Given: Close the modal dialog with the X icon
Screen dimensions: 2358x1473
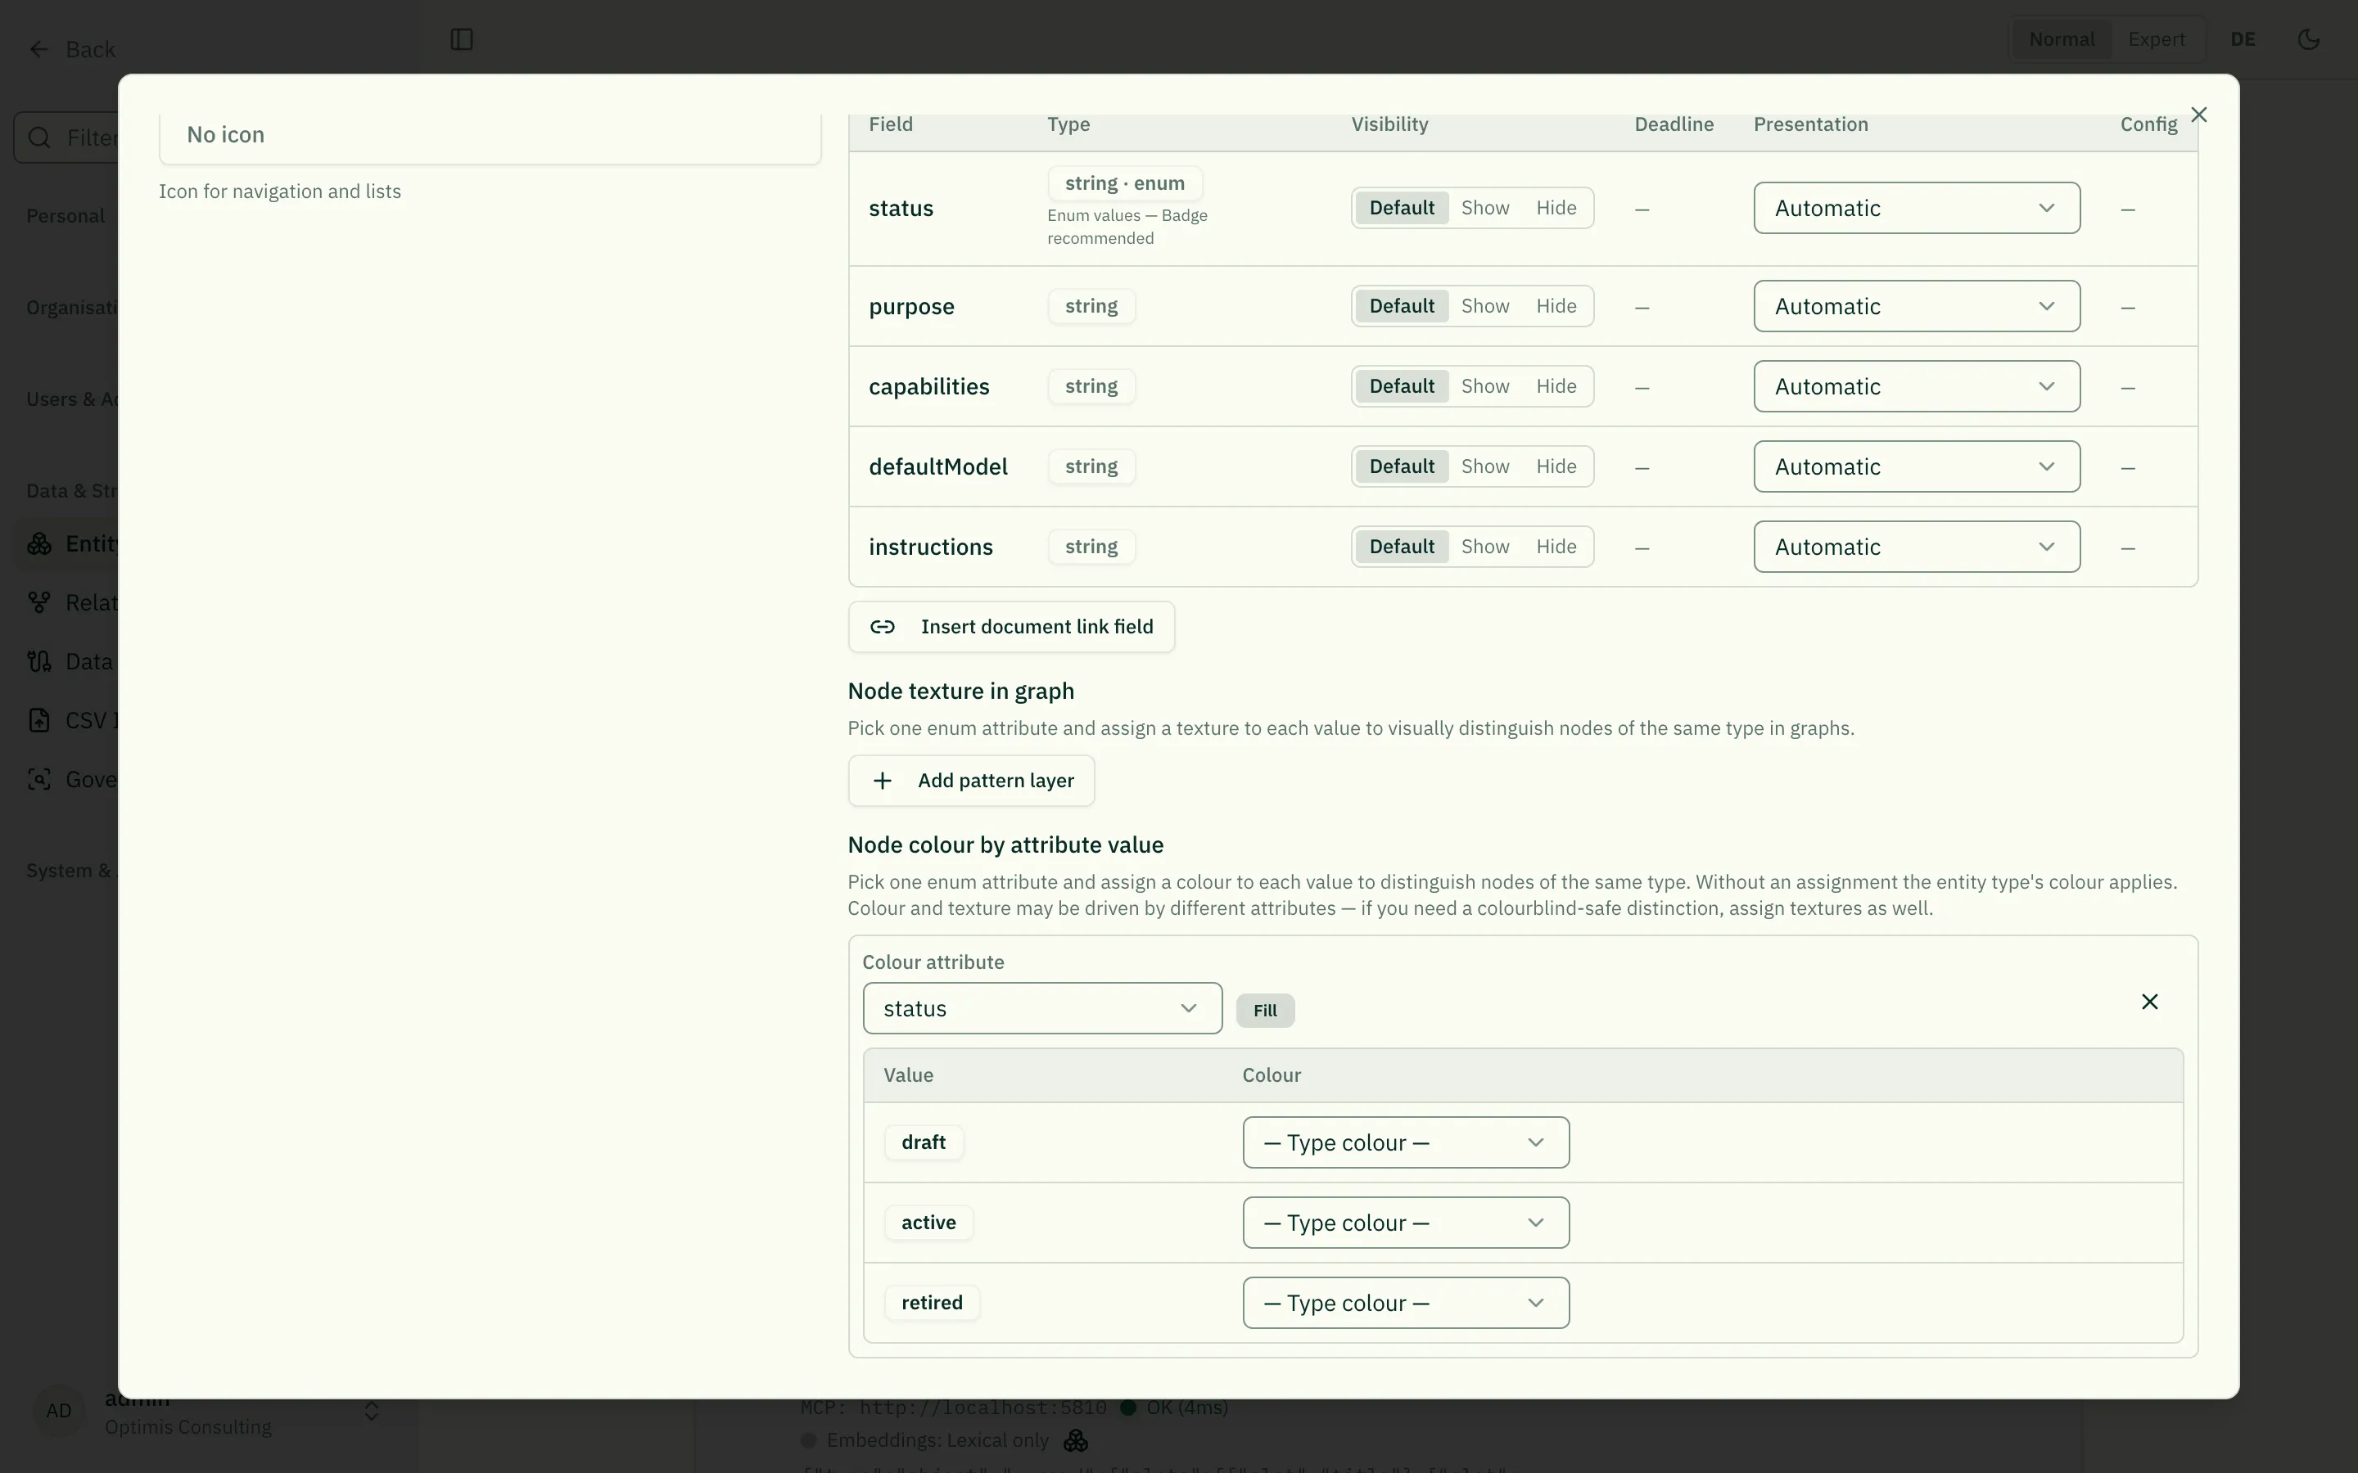Looking at the screenshot, I should point(2199,115).
